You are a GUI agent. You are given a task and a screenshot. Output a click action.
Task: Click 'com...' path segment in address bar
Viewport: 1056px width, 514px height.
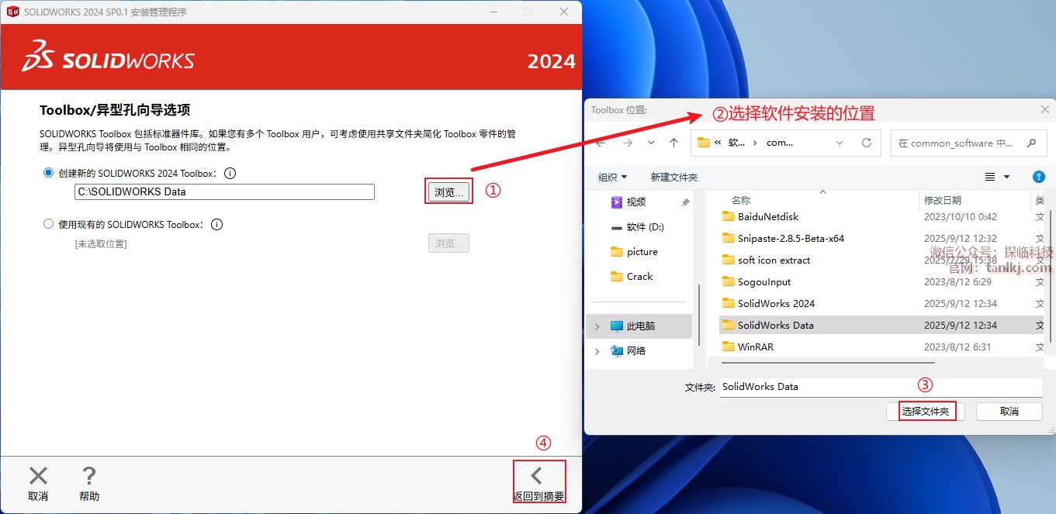point(780,143)
